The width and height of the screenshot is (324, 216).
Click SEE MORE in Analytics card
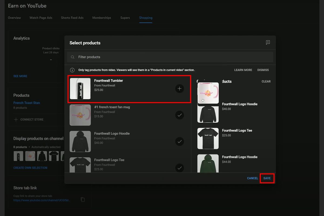click(x=20, y=76)
